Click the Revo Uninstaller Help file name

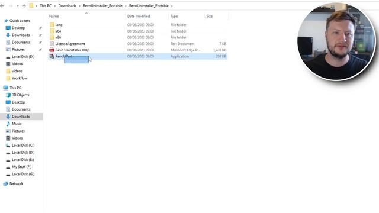coord(72,50)
